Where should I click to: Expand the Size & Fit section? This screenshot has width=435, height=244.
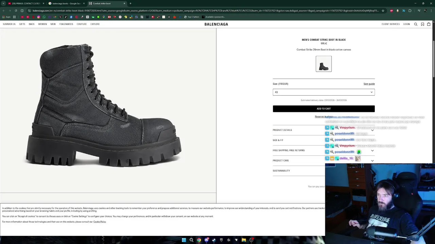coord(324,140)
